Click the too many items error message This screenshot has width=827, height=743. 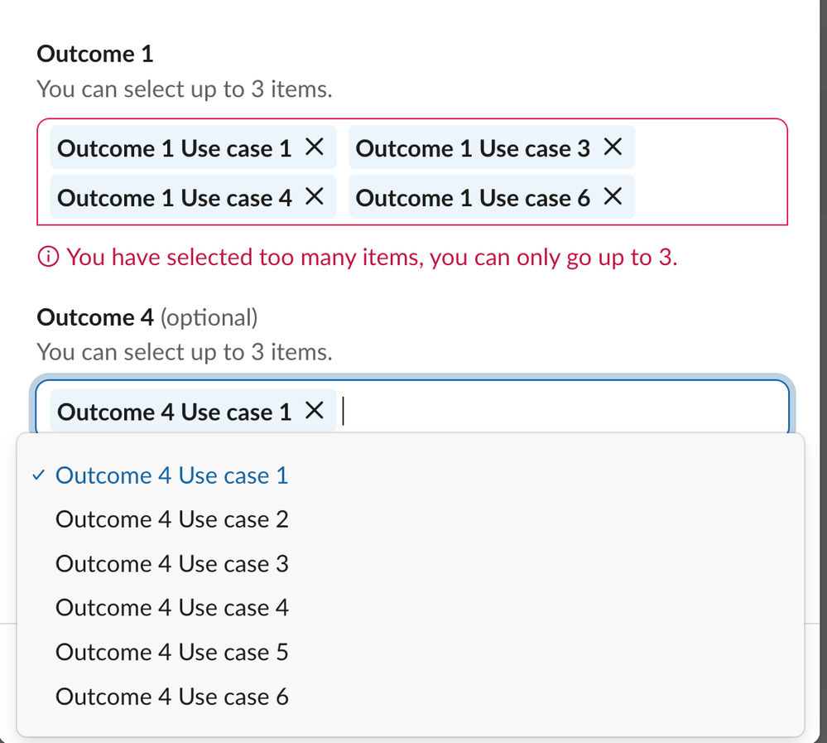(372, 258)
